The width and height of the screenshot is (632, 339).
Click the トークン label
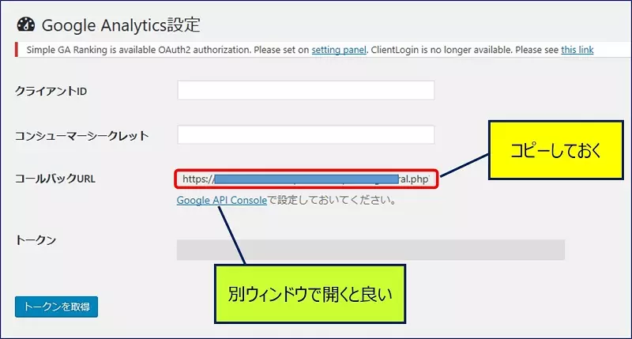pos(36,240)
